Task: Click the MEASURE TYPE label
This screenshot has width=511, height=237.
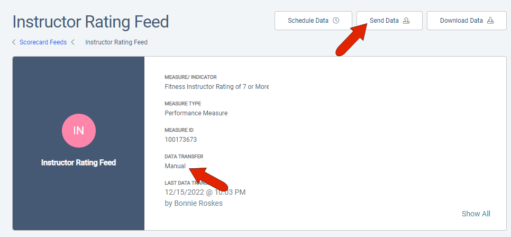Action: pos(183,104)
